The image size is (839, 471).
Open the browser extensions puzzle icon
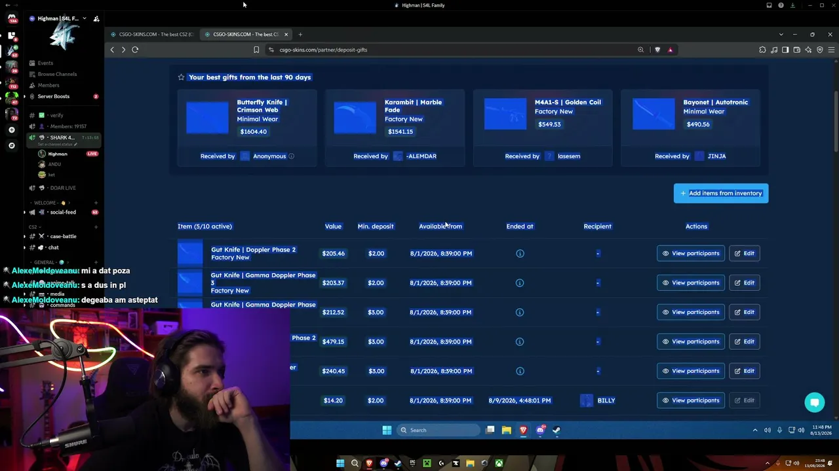(762, 50)
